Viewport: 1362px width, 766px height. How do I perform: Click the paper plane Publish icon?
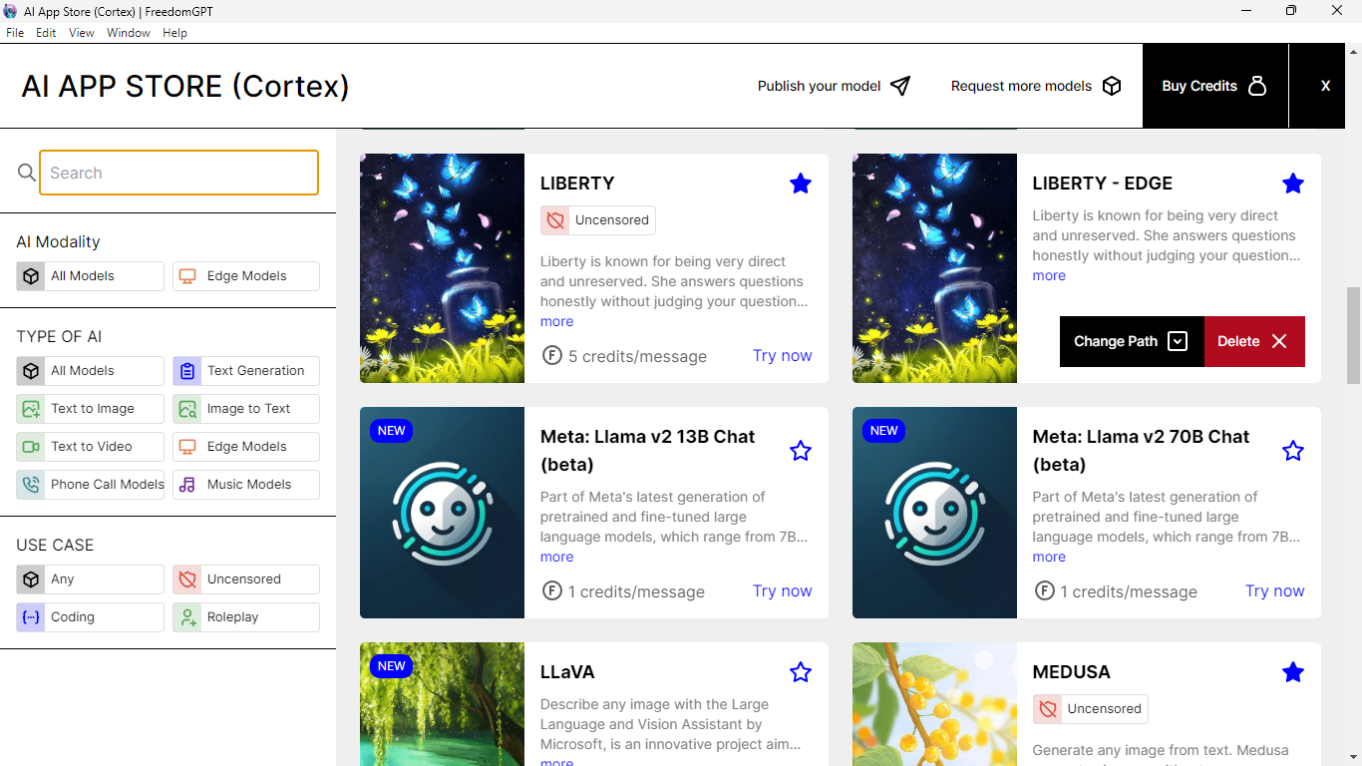click(x=900, y=86)
